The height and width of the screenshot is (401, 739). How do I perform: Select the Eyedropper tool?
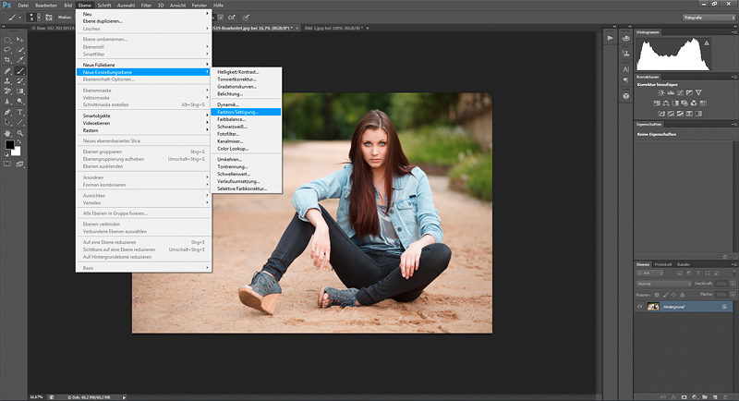click(x=19, y=60)
